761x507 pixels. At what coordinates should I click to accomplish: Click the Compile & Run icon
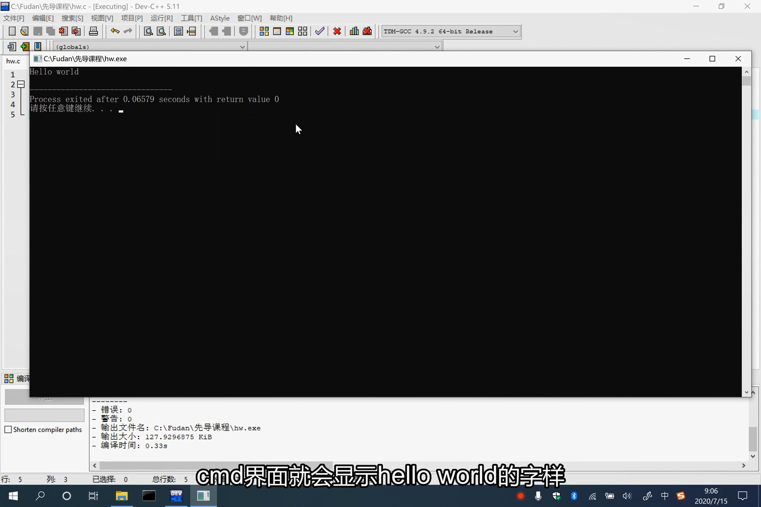point(290,31)
